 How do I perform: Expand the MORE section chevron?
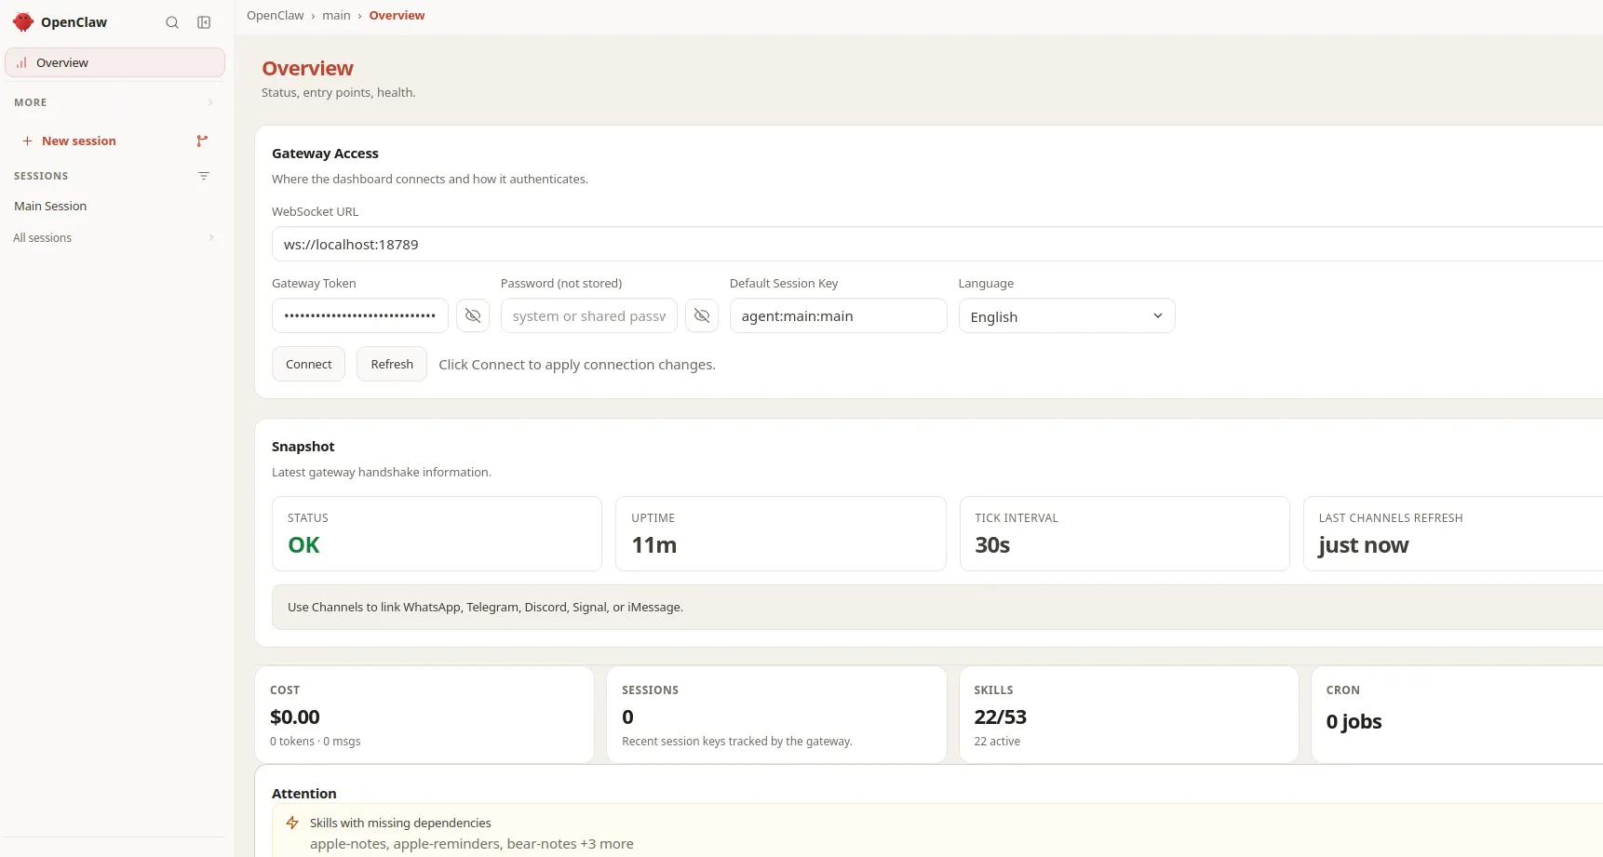[210, 102]
